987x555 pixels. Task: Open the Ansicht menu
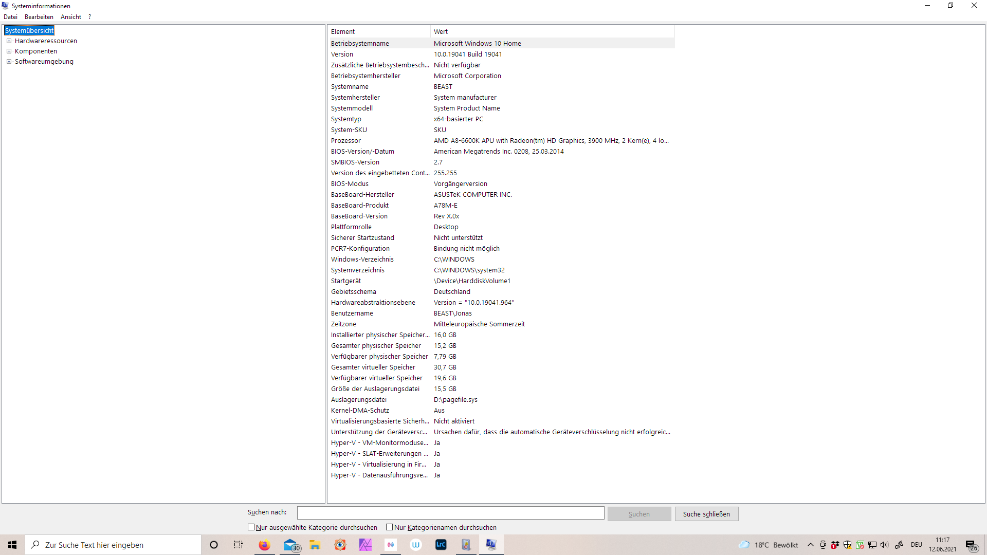pos(71,17)
